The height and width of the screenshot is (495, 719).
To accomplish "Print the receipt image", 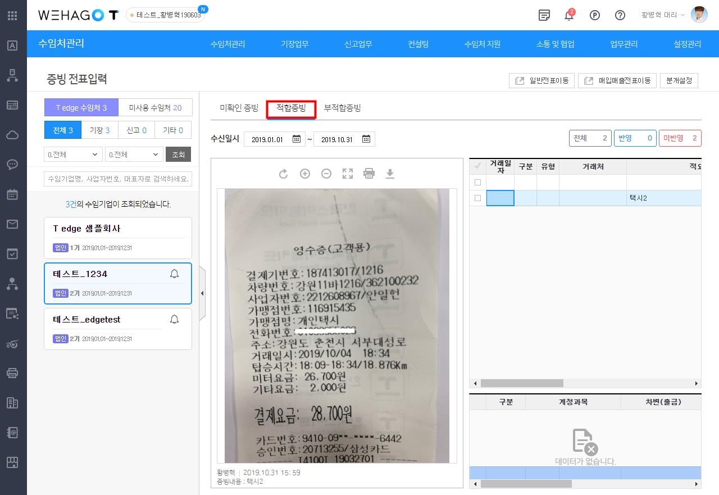I will coord(369,174).
